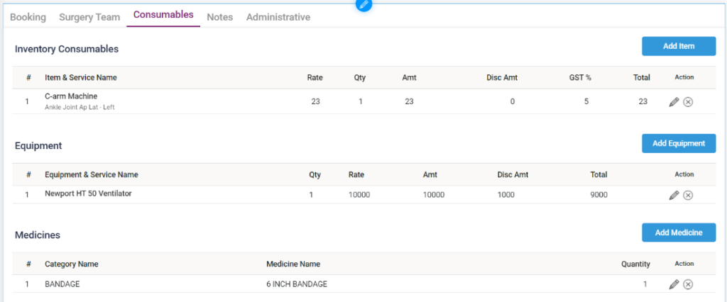This screenshot has height=302, width=727.
Task: Select the Newport HT 50 Ventilator name
Action: click(88, 194)
